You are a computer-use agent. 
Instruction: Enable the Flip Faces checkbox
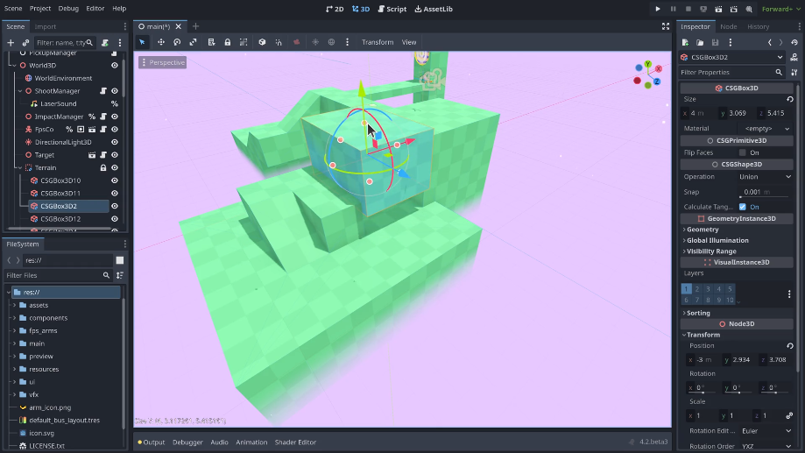point(743,152)
